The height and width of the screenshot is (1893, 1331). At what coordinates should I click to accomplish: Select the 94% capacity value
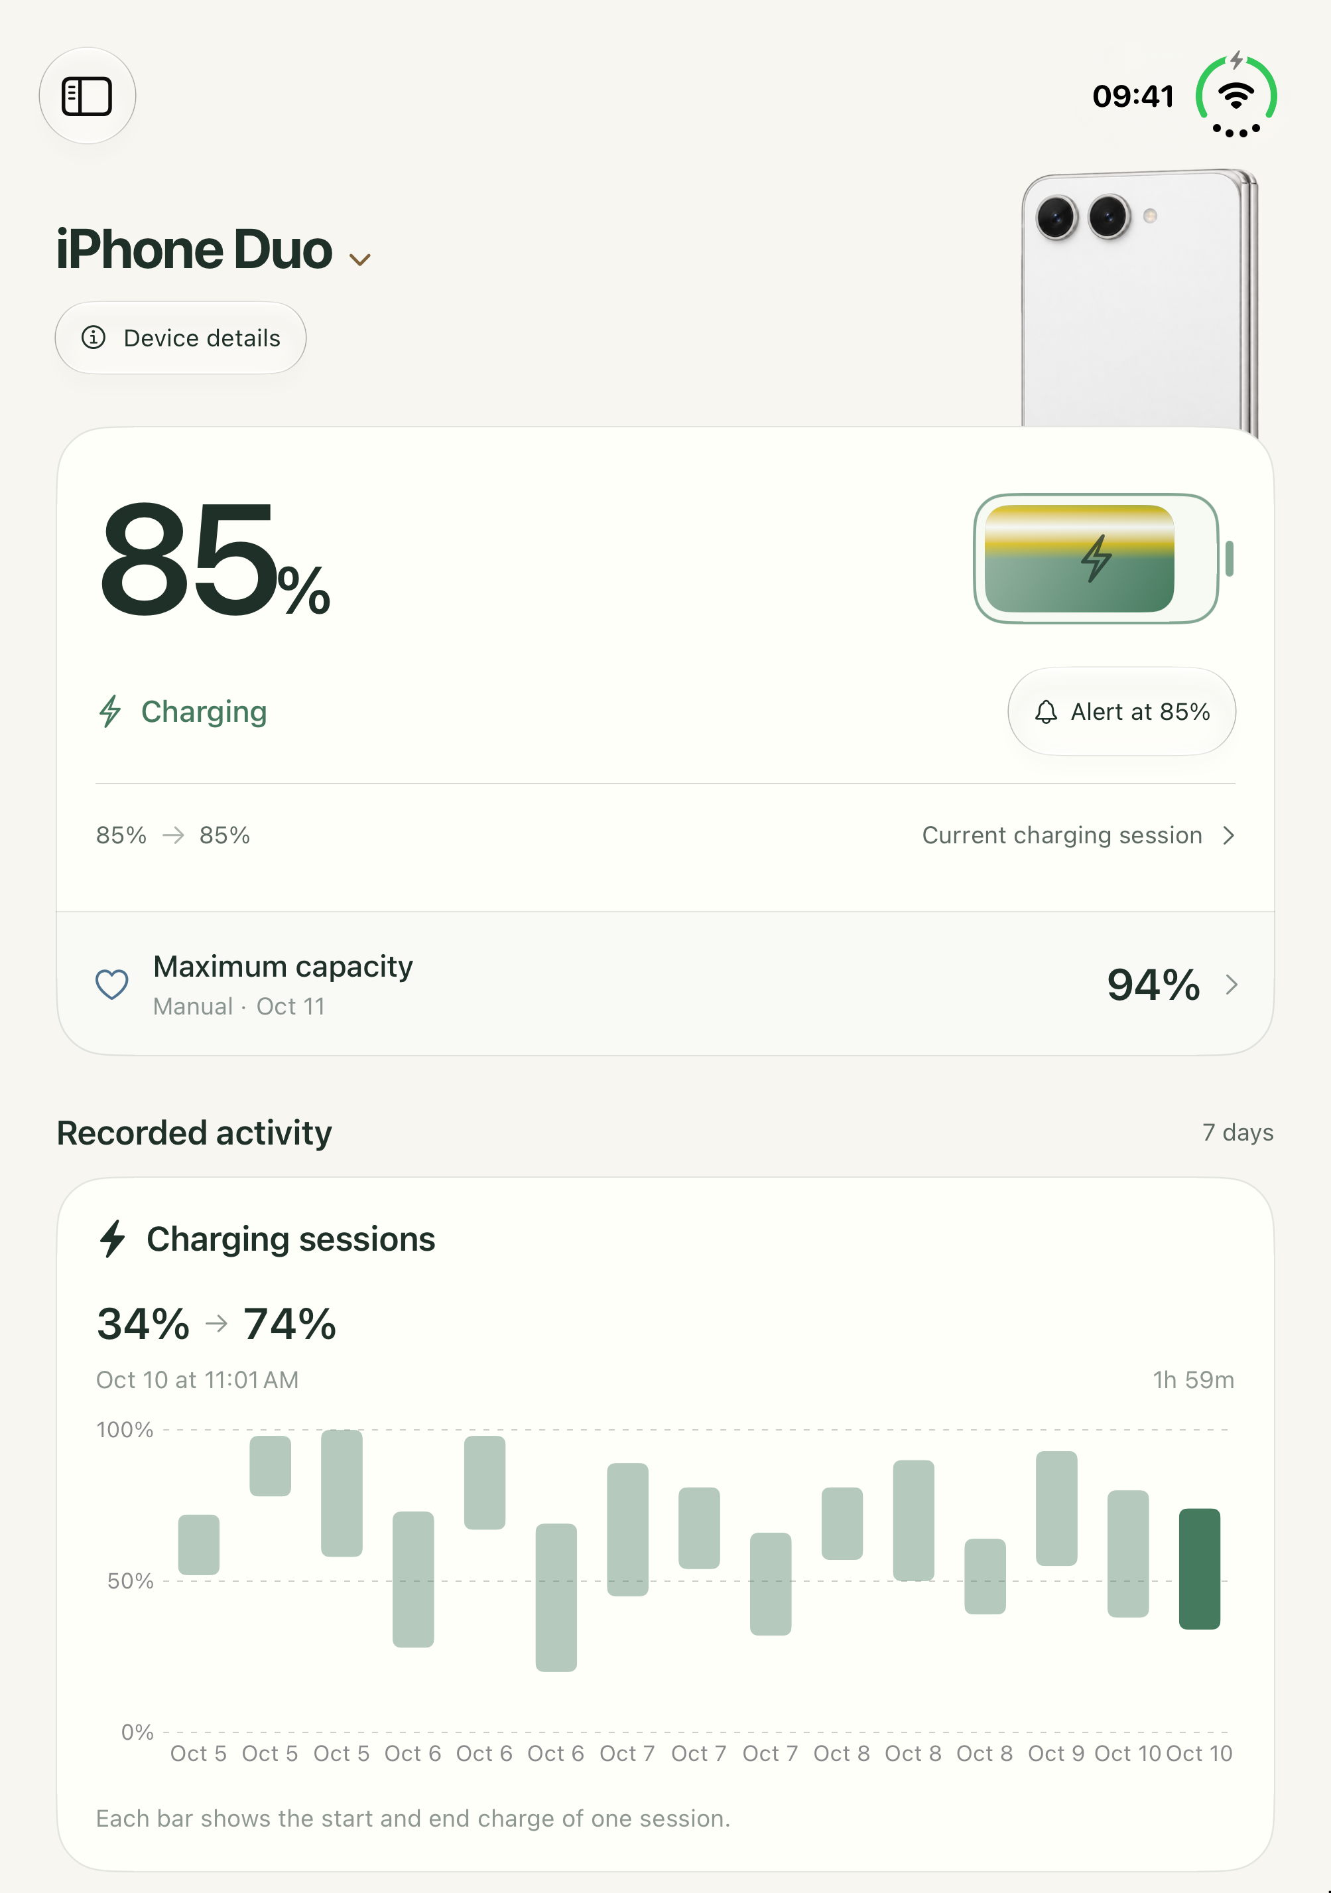[x=1153, y=985]
